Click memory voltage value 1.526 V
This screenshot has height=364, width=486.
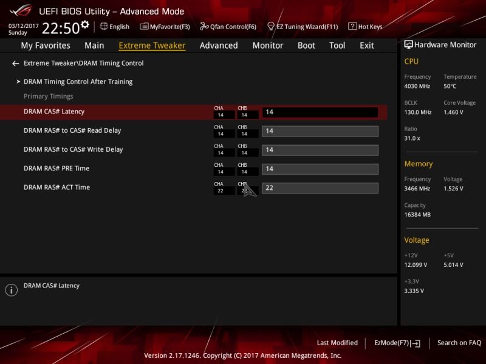(453, 189)
